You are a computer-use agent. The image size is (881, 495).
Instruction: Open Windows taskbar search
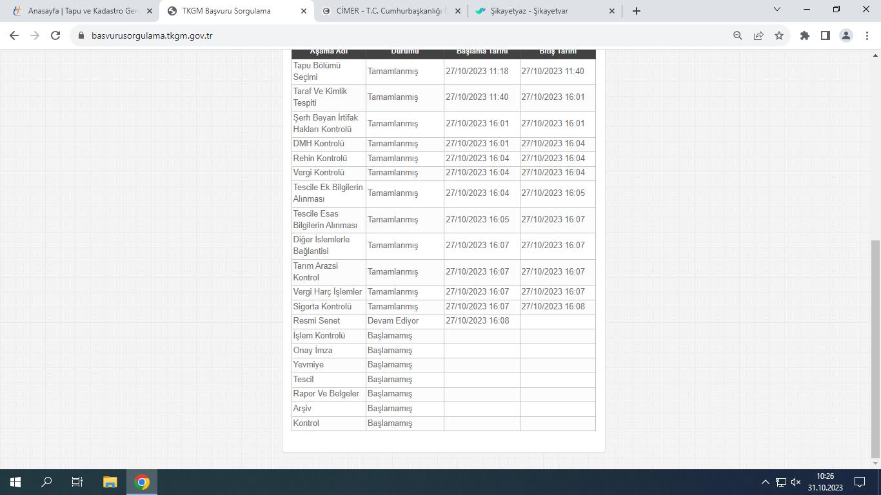click(46, 482)
